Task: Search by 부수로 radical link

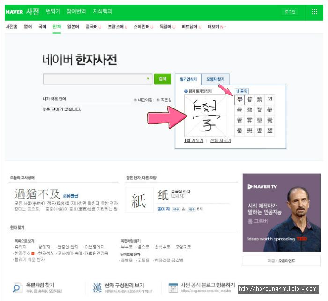Action: pyautogui.click(x=126, y=247)
